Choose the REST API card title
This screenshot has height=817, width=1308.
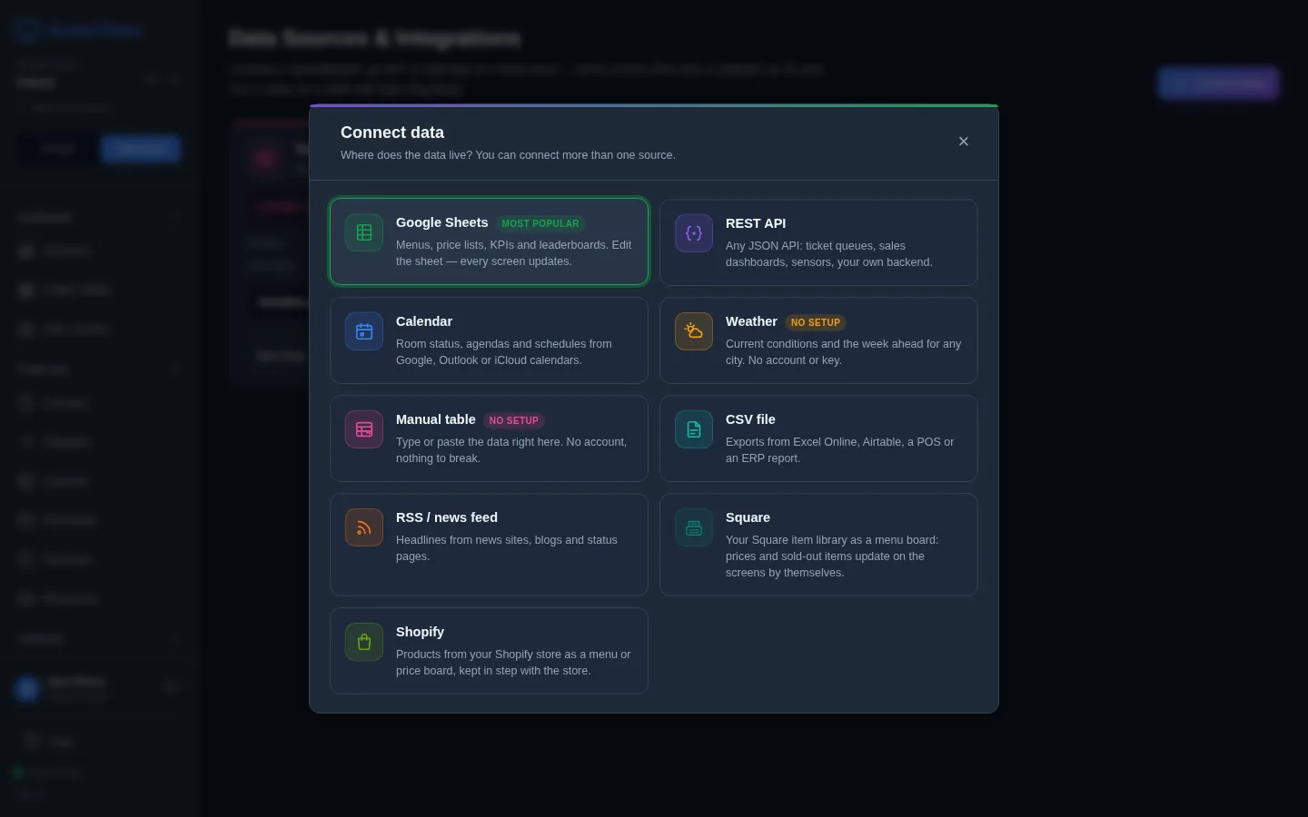[756, 223]
